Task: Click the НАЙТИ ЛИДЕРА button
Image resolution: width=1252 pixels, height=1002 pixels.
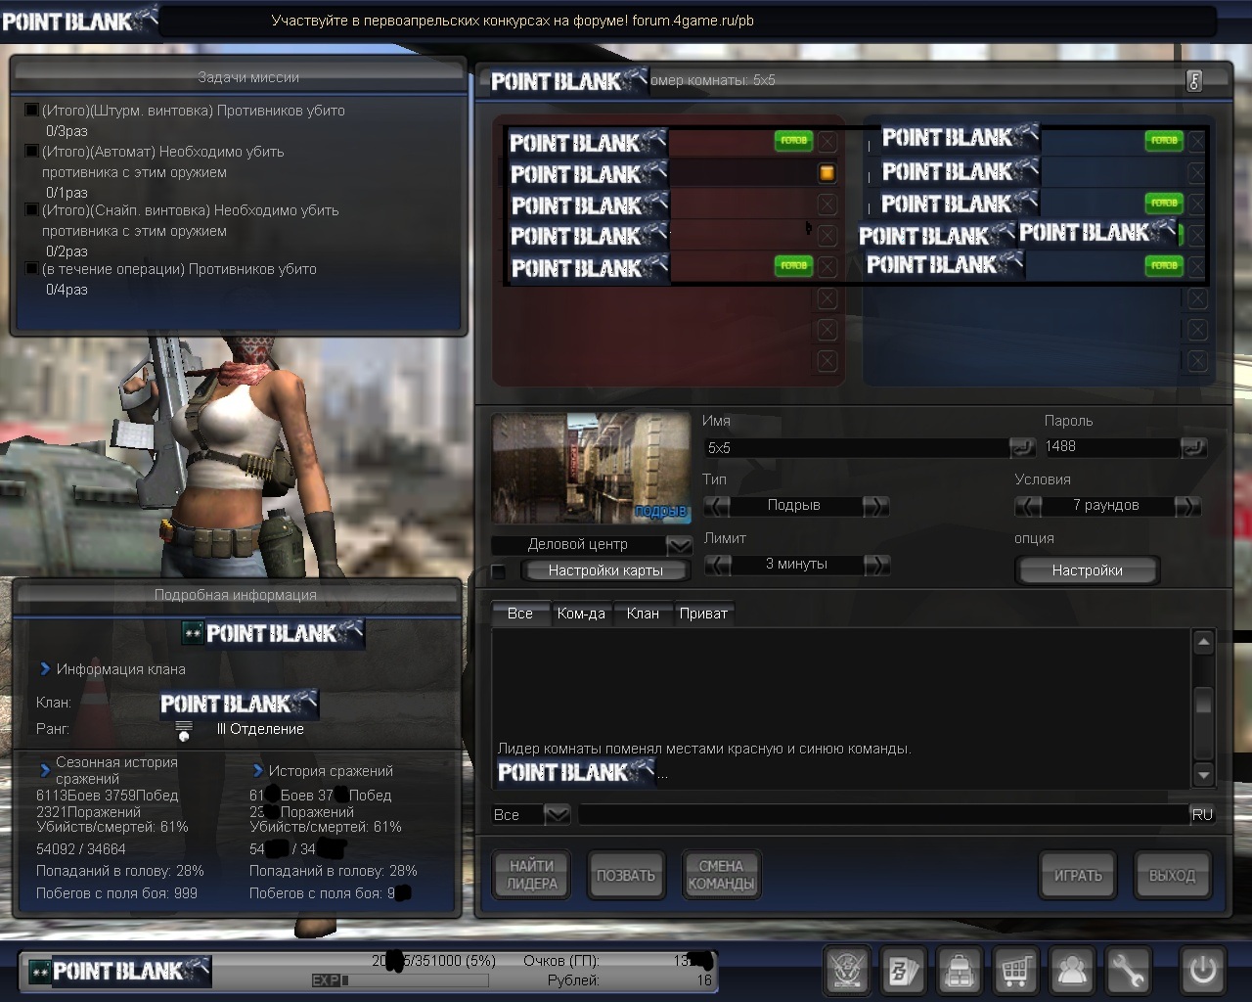Action: tap(532, 875)
